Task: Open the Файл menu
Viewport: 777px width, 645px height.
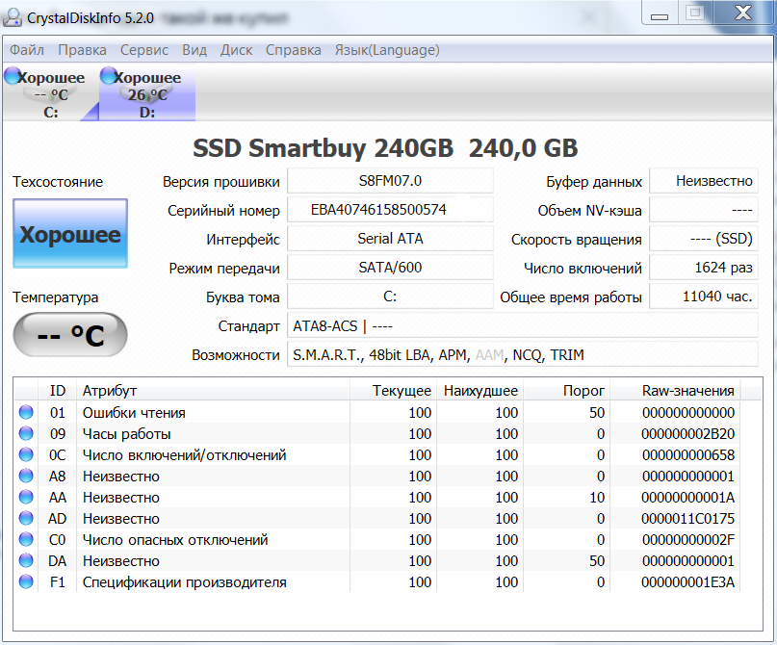Action: [x=27, y=50]
